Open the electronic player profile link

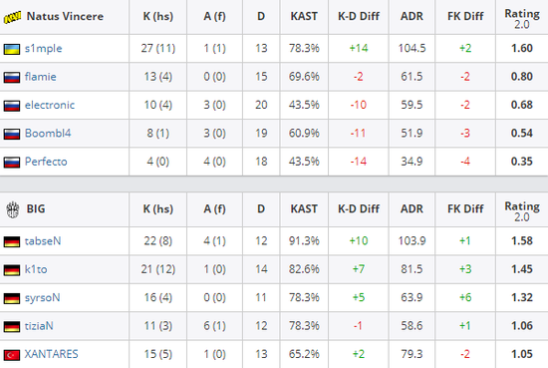[50, 105]
